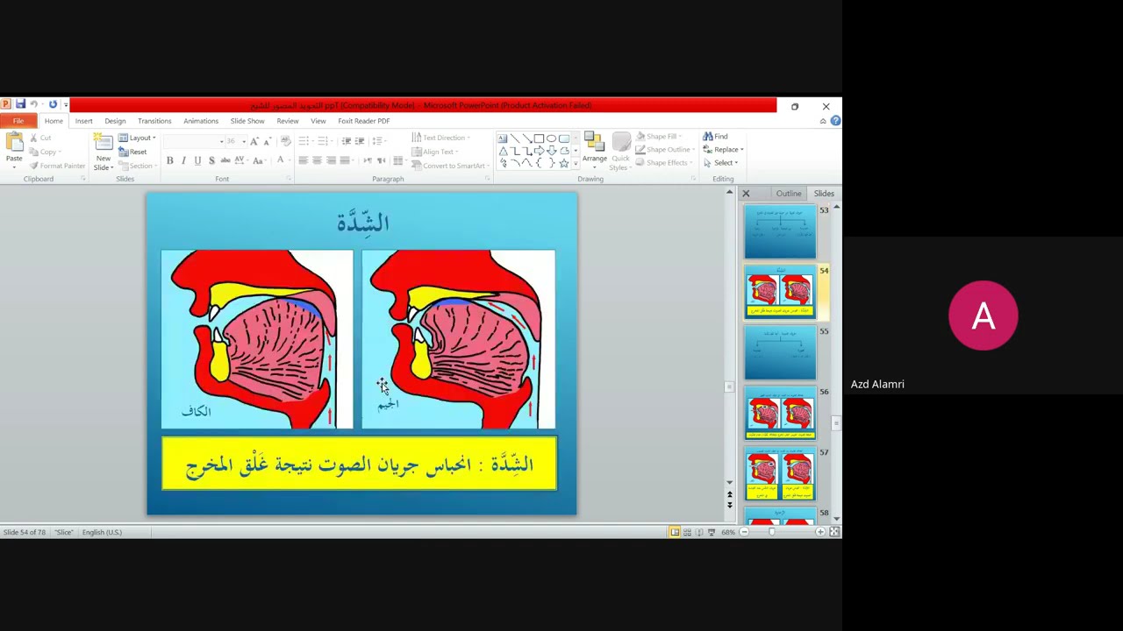Open Shape Outline color options
1123x631 pixels.
tap(665, 150)
